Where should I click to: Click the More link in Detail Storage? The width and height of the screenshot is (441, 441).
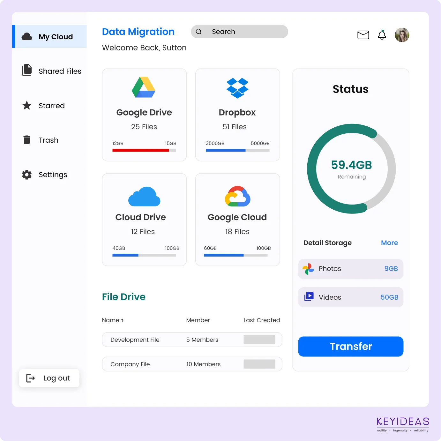(390, 243)
